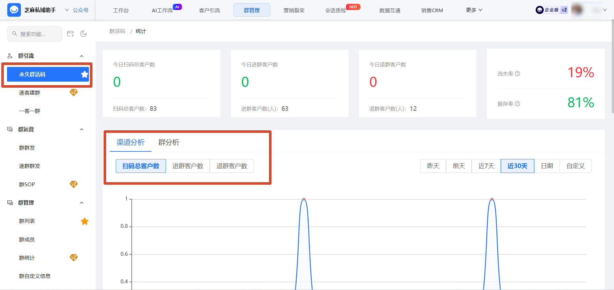Click the 芝麻私域助手 logo icon

click(x=14, y=10)
